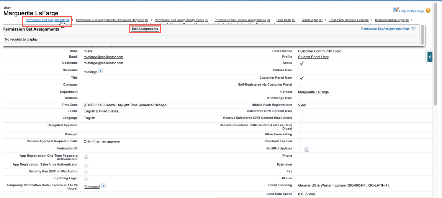Click the Security Key (U2F or WebAuthn) info icon
This screenshot has width=442, height=198.
coord(86,172)
